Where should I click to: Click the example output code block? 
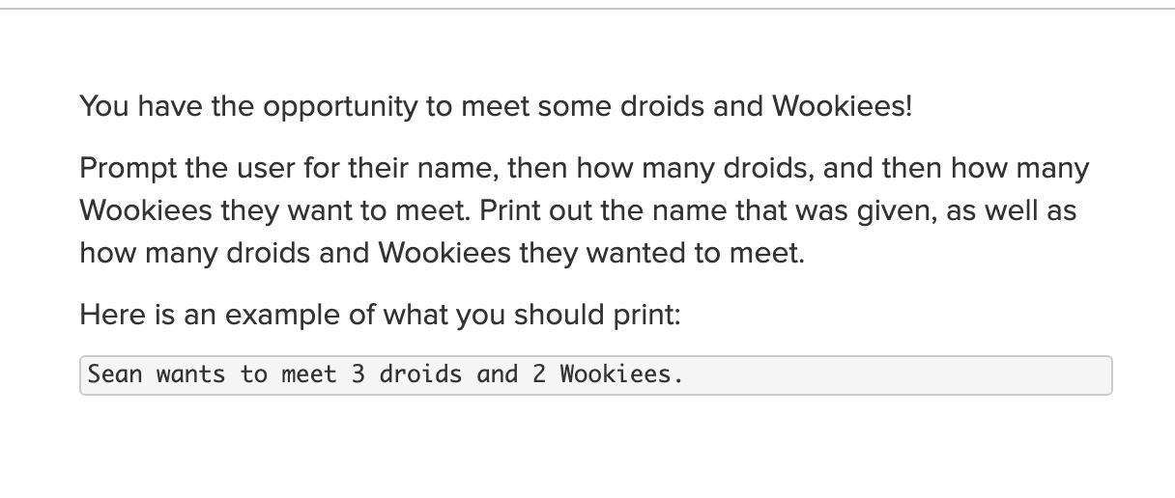[x=595, y=375]
